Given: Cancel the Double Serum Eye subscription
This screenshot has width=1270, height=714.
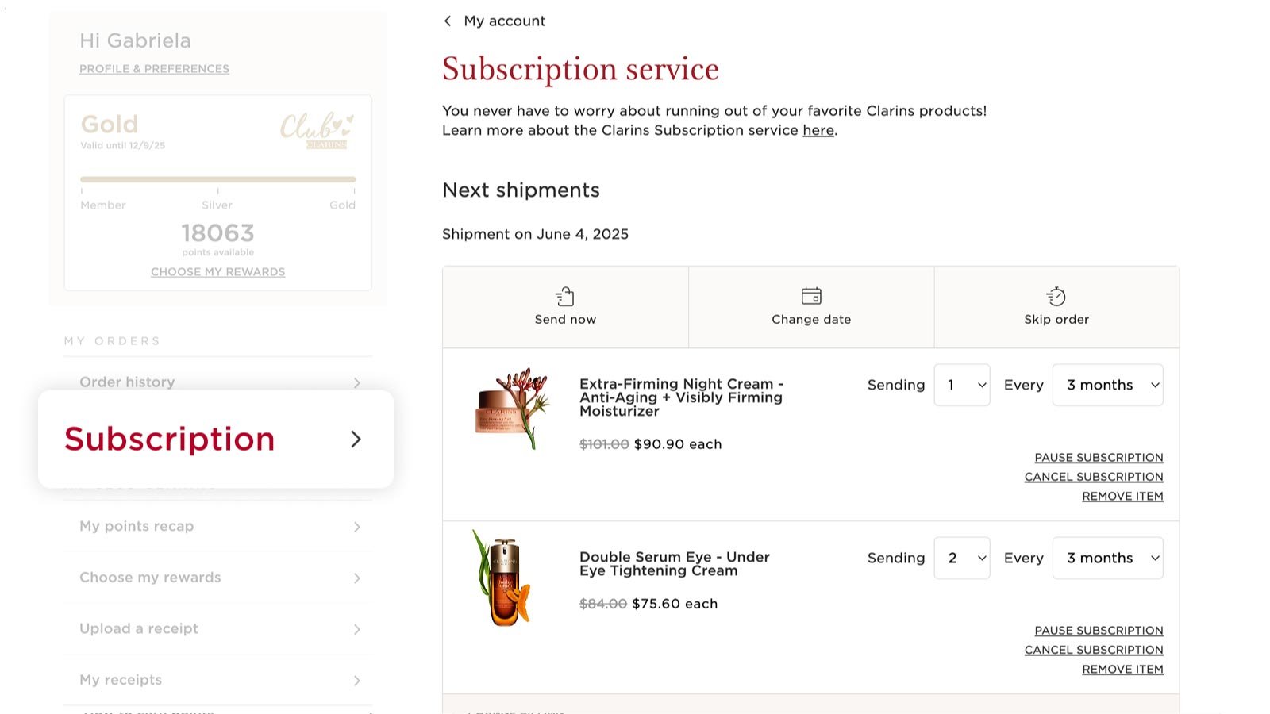Looking at the screenshot, I should pyautogui.click(x=1094, y=649).
